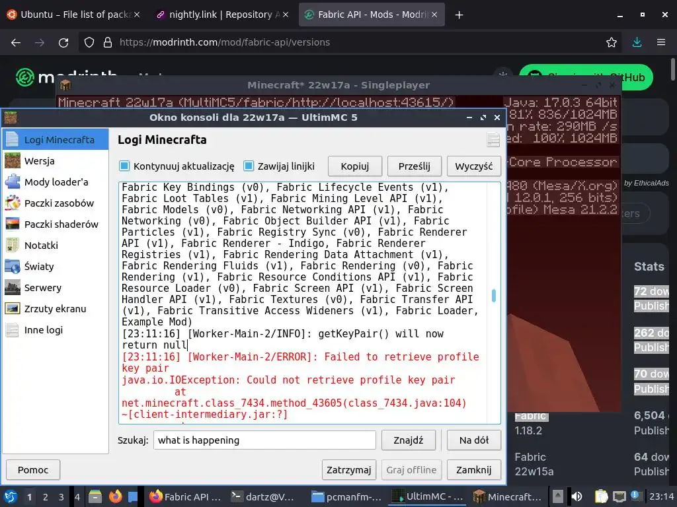Switch to workspace 2 in taskbar

point(46,497)
